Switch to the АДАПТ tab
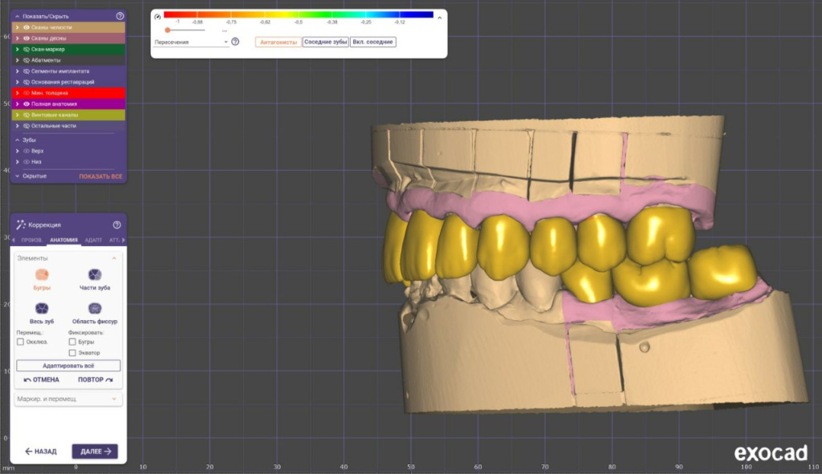Viewport: 822px width, 474px height. [93, 241]
